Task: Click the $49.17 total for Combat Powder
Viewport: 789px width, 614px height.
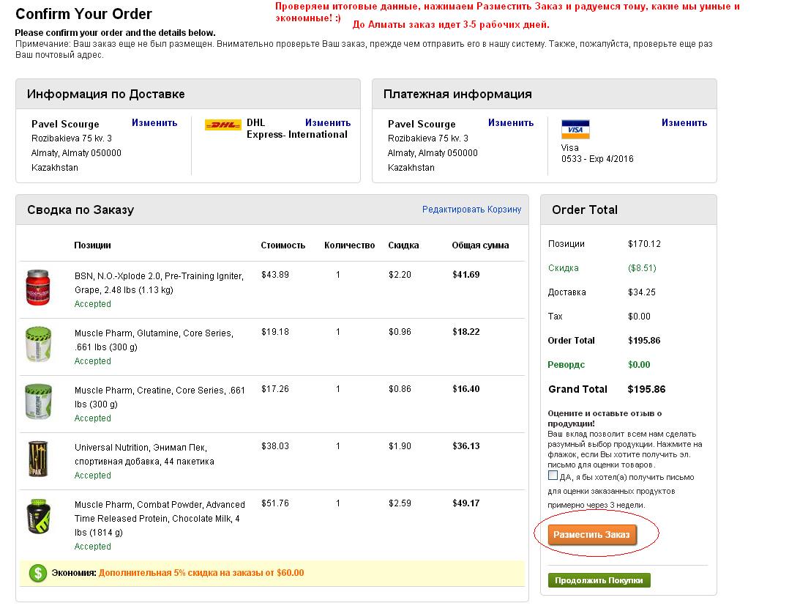Action: (466, 503)
